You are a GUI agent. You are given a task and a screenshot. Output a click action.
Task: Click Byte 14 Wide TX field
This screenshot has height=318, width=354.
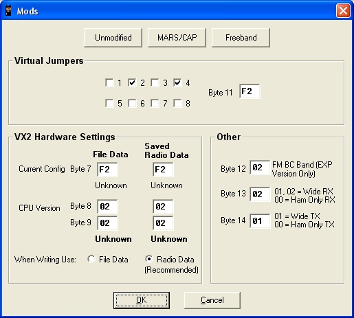tap(260, 221)
